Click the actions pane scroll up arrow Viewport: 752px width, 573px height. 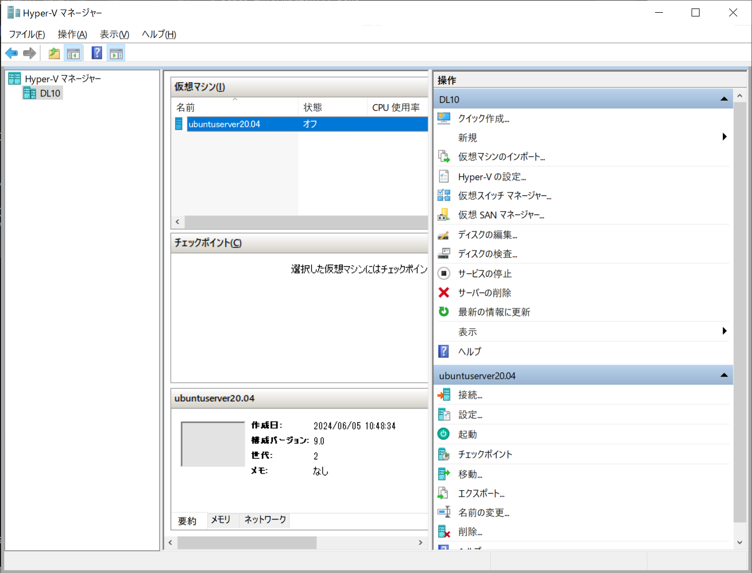point(740,96)
